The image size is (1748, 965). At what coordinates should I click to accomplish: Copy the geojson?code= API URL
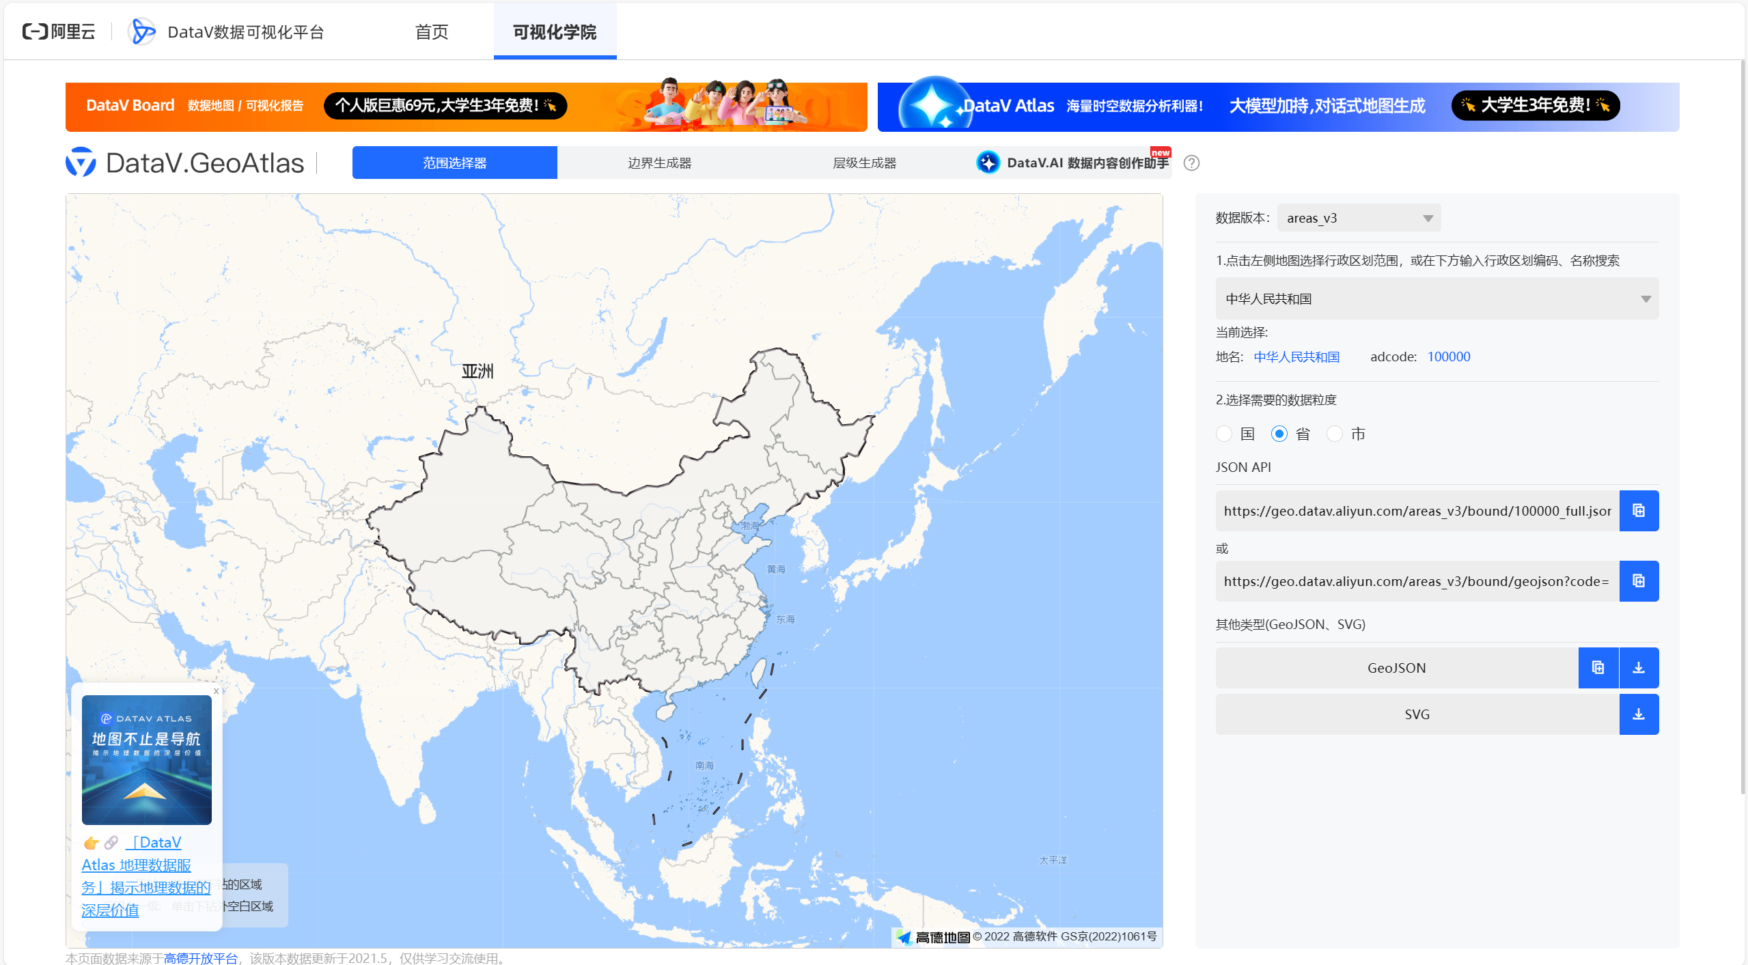coord(1638,581)
